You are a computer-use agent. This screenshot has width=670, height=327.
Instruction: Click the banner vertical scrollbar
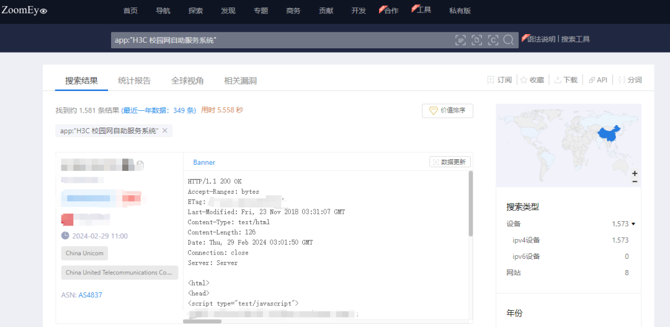click(470, 204)
